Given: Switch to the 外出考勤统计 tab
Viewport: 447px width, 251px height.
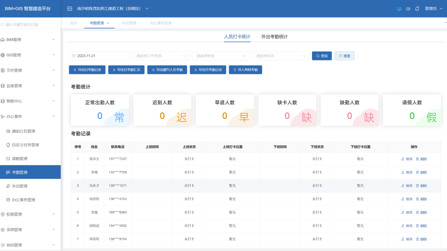Looking at the screenshot, I should point(274,36).
